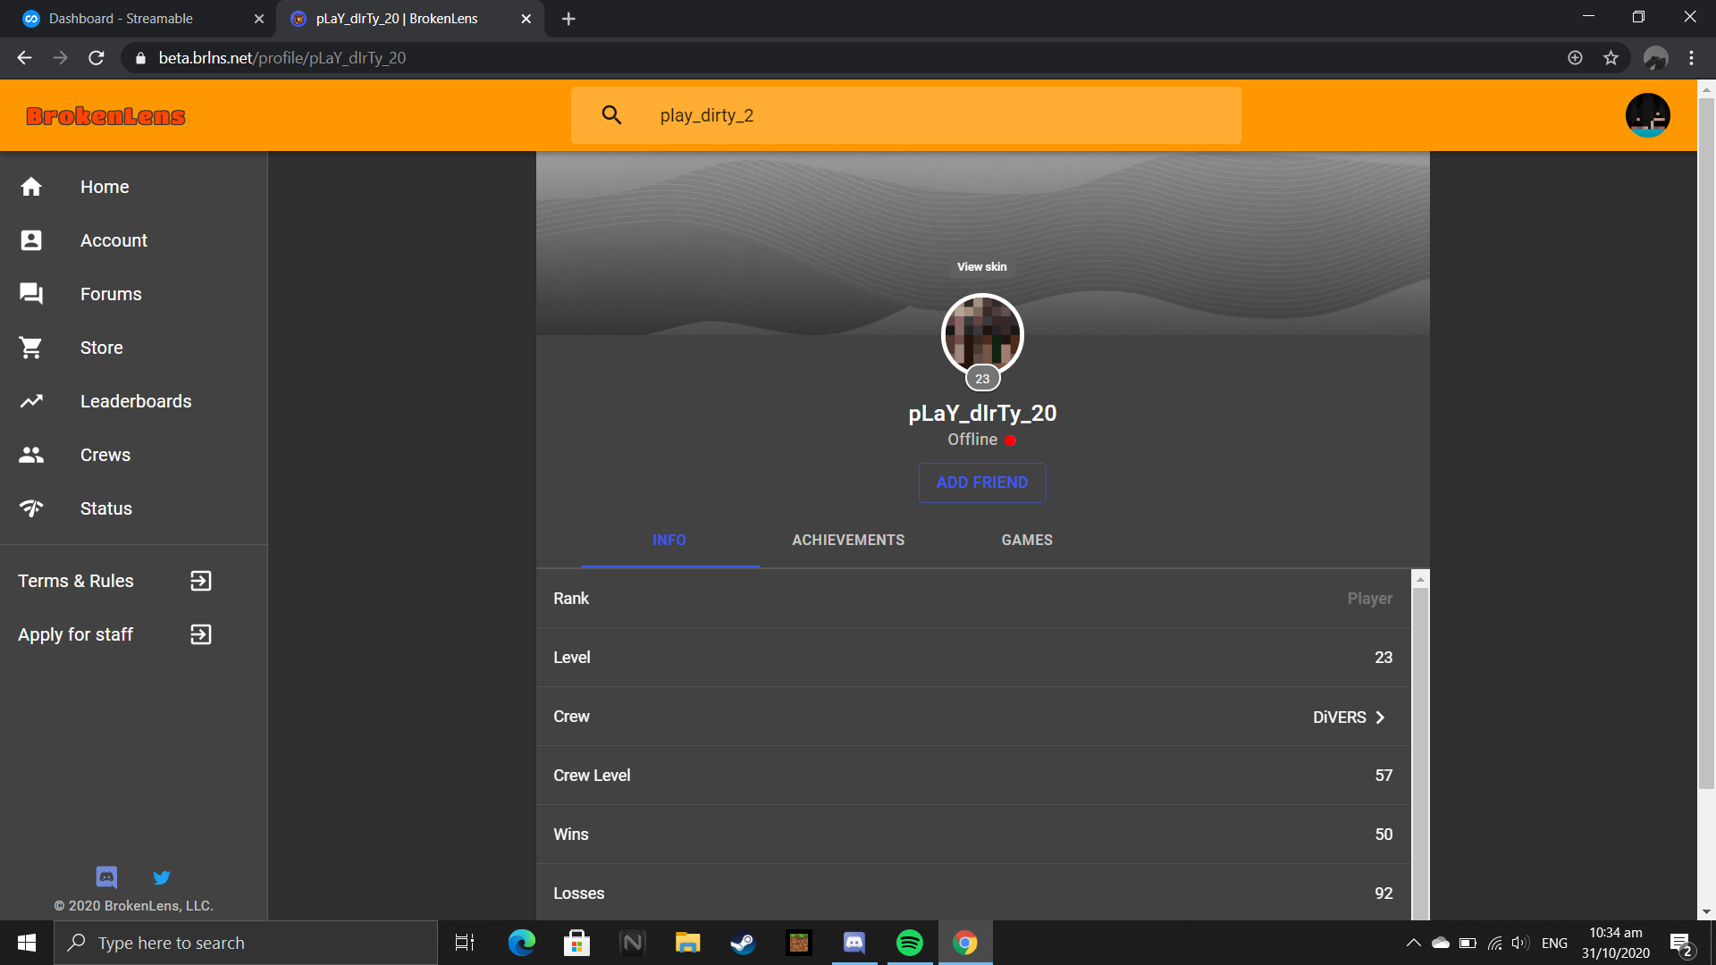This screenshot has height=965, width=1716.
Task: Open Discord from the taskbar
Action: click(x=854, y=943)
